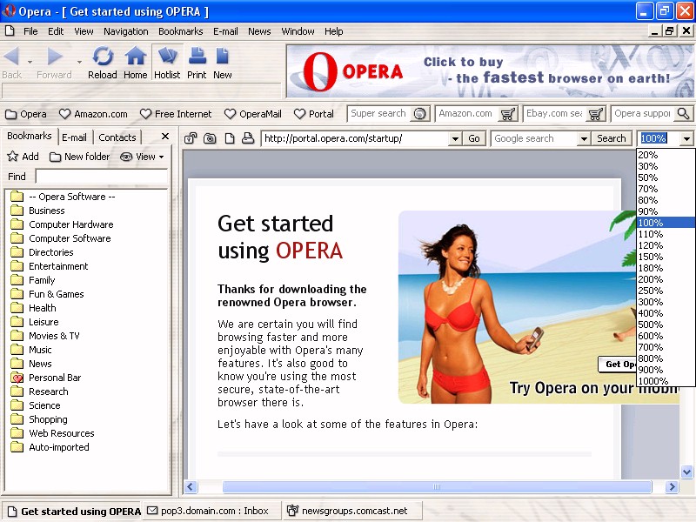Click the Google search input field
The image size is (696, 522).
tap(535, 138)
